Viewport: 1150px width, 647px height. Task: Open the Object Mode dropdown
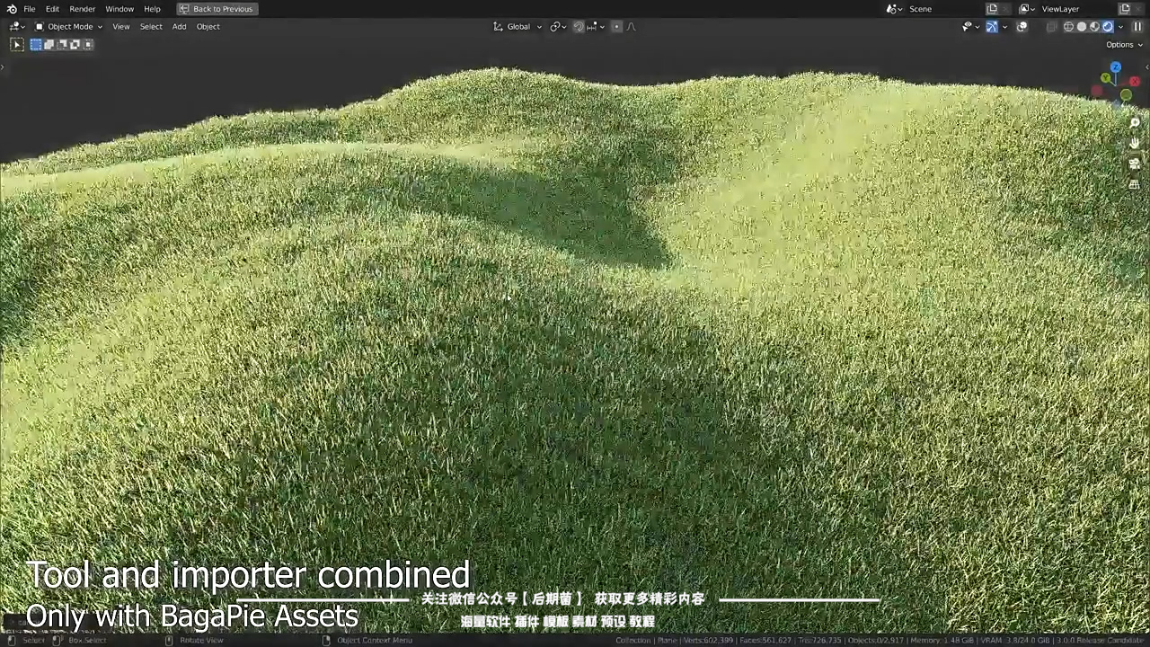tap(69, 27)
